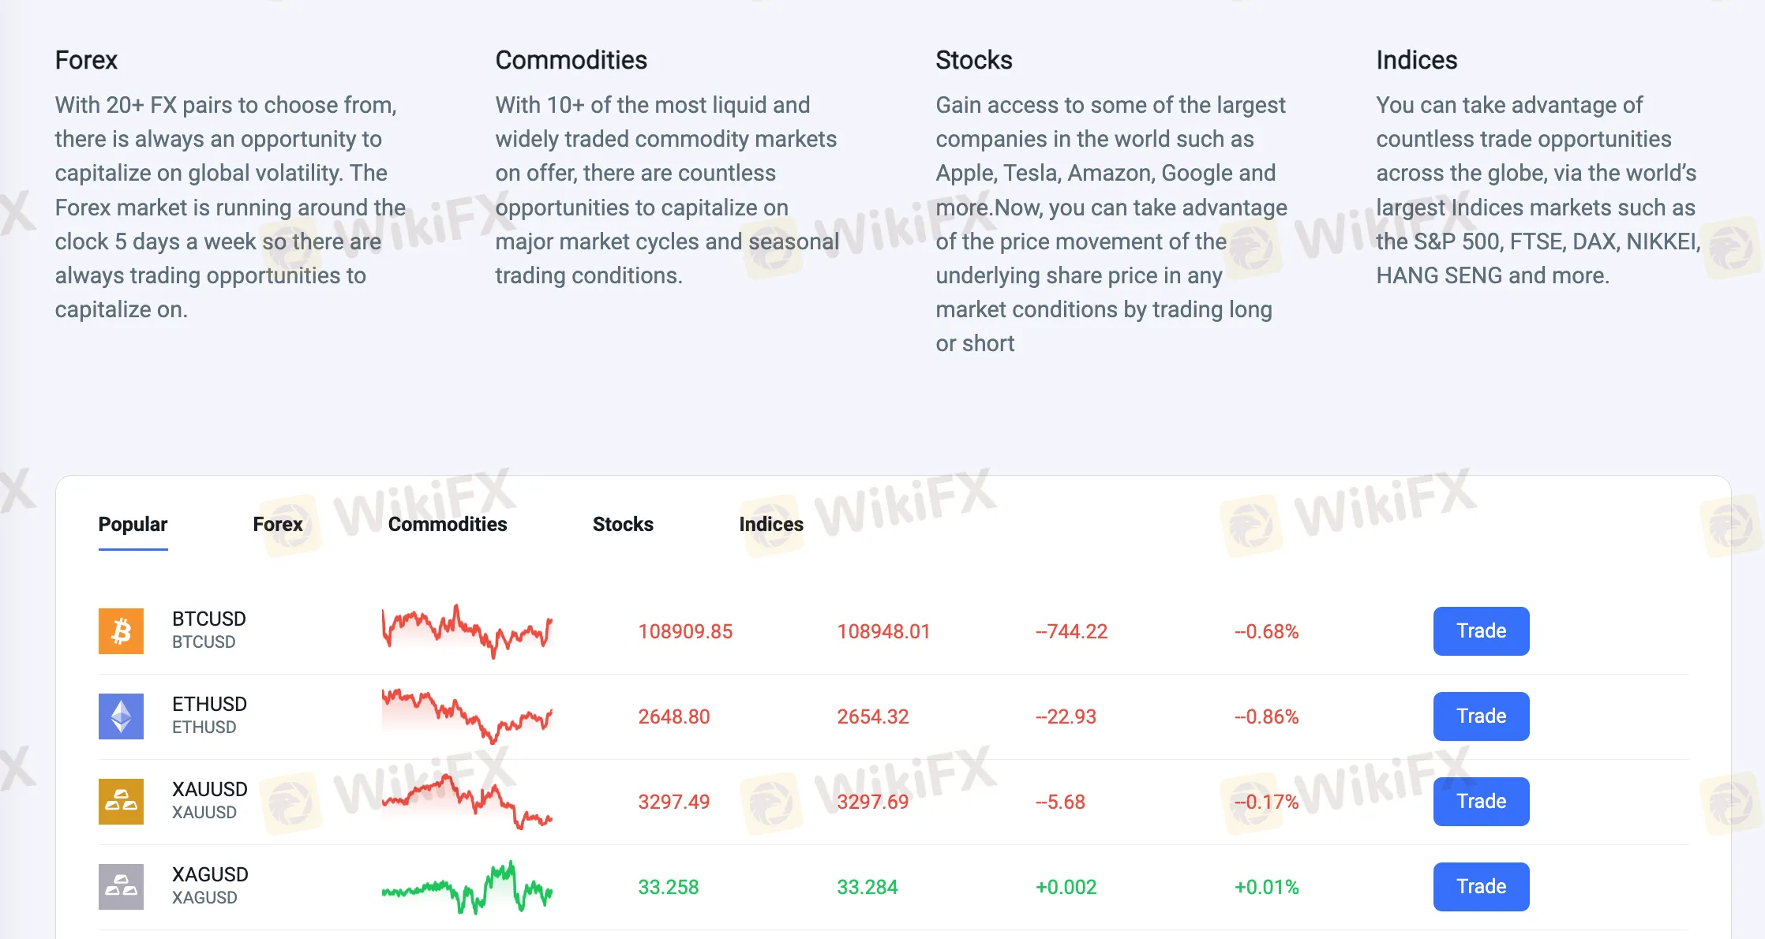
Task: Switch to the Stocks tab
Action: pos(623,524)
